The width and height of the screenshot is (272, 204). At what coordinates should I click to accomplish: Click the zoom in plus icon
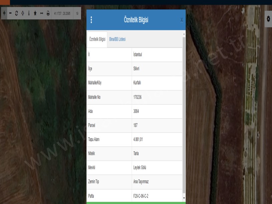[4, 13]
